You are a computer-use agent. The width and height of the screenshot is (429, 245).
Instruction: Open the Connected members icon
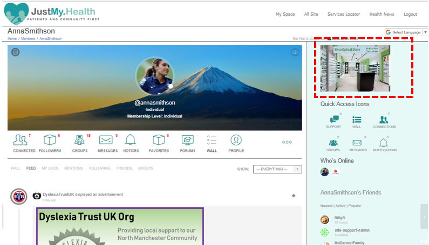coord(21,141)
